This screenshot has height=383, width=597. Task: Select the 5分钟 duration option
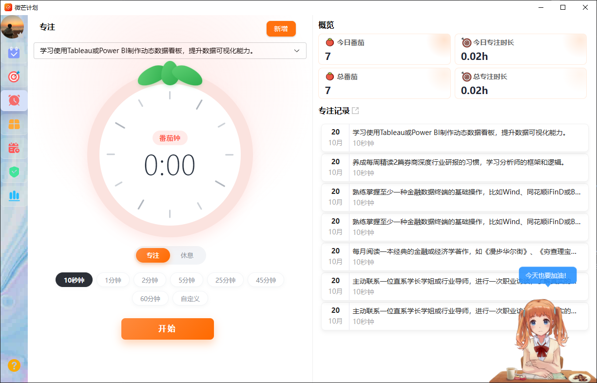coord(187,280)
